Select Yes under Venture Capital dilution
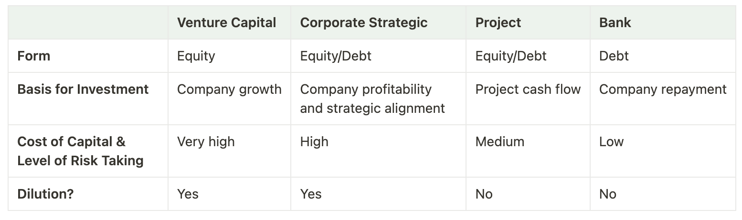The image size is (742, 220). (x=188, y=194)
